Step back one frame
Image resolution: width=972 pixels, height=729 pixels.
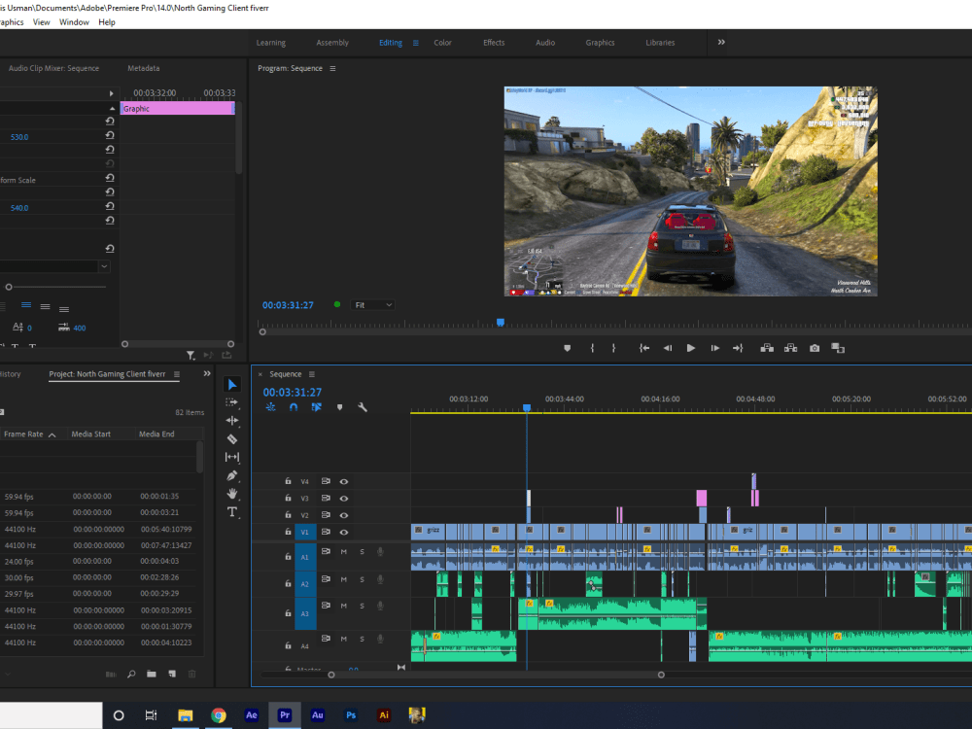point(668,348)
